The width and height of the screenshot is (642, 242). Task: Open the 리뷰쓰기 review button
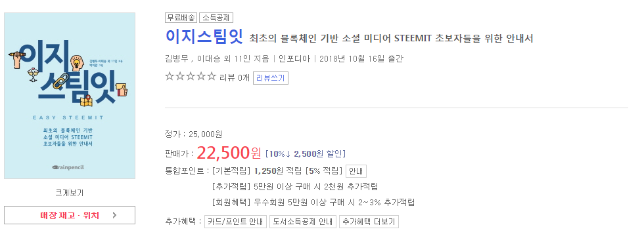pyautogui.click(x=271, y=77)
